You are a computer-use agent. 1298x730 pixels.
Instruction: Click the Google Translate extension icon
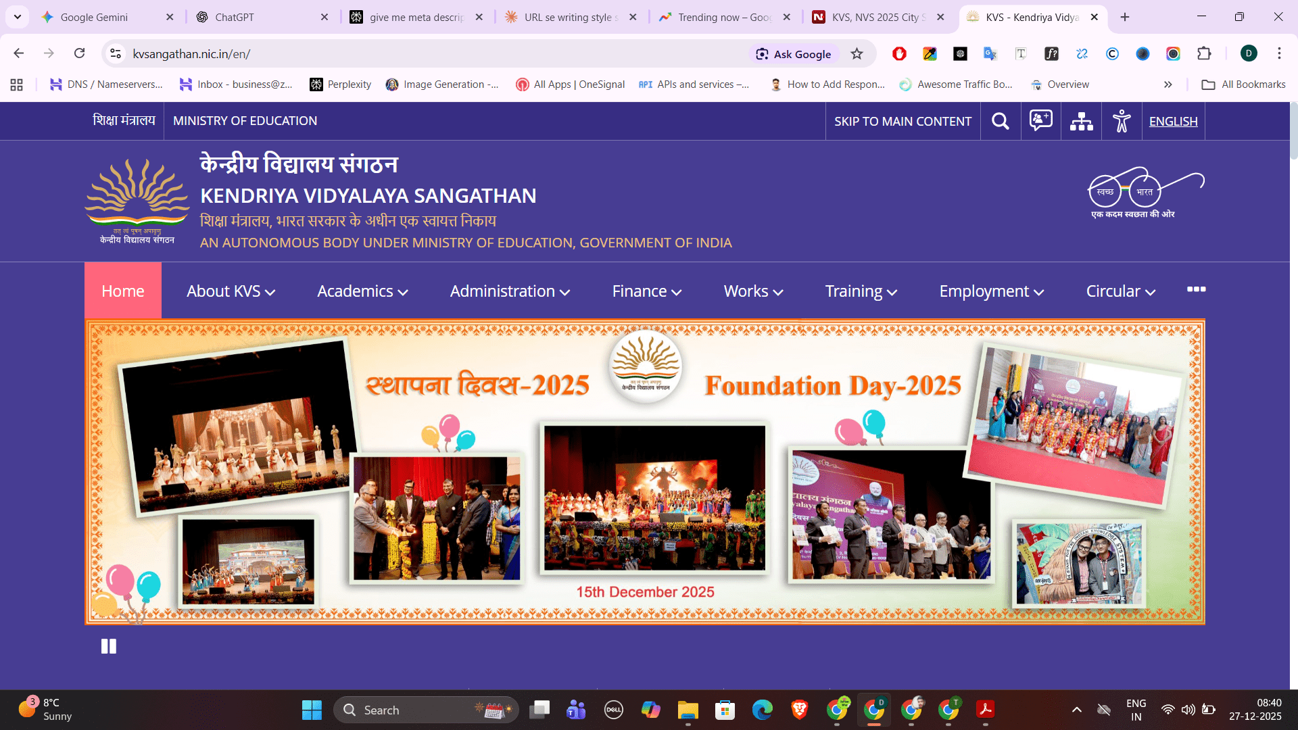(x=990, y=54)
